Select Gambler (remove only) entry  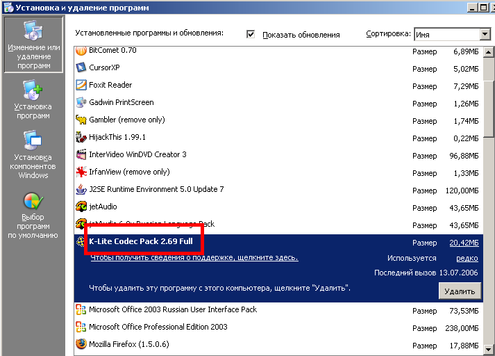(278, 120)
